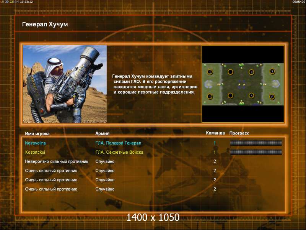306x230 pixels.
Task: Click start position 7 on the minimap
Action: pos(272,71)
